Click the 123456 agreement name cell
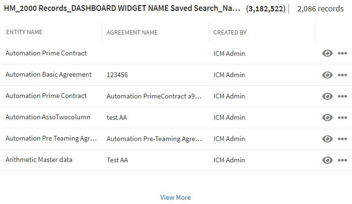The image size is (352, 204). 117,75
